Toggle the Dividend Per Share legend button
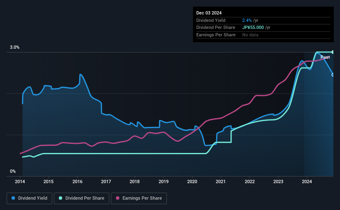Image resolution: width=340 pixels, height=210 pixels. [x=82, y=198]
